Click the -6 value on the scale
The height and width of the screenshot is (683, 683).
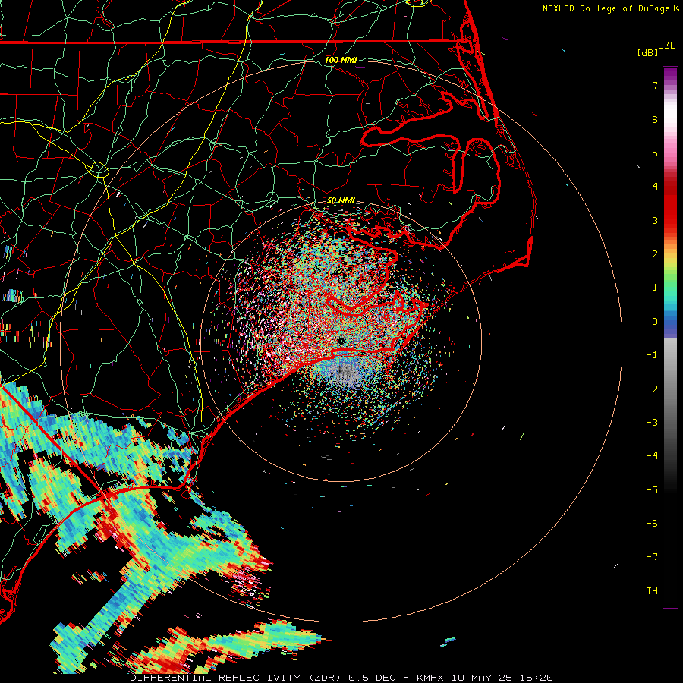(x=652, y=524)
